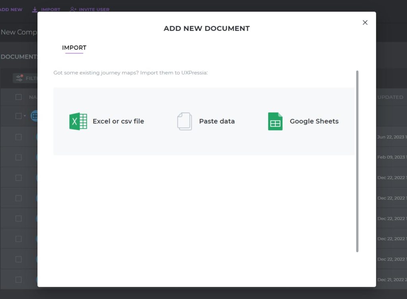The image size is (407, 299).
Task: Toggle the first row checkbox beside dropdown arrow
Action: click(x=18, y=116)
